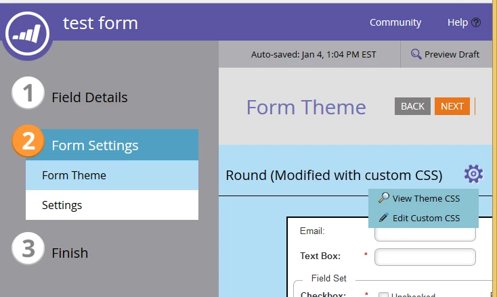497x297 pixels.
Task: Open the Settings sub-step
Action: pyautogui.click(x=112, y=205)
